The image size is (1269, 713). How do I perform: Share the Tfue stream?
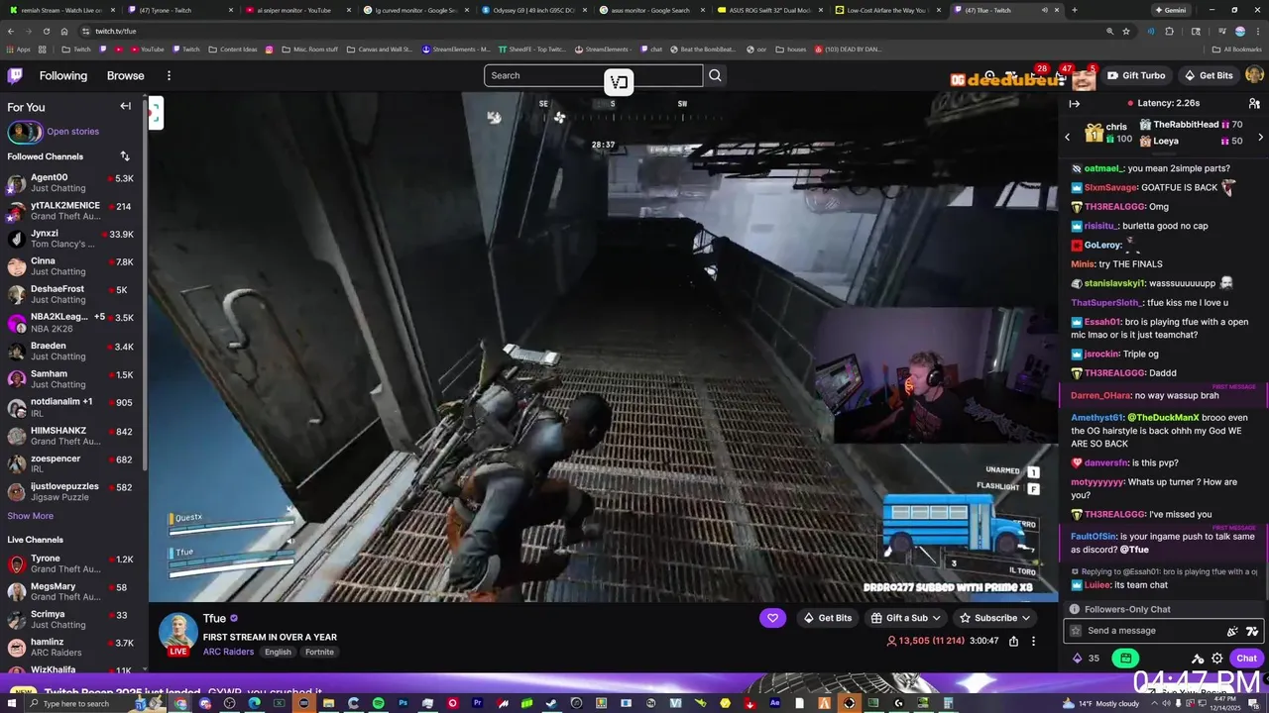tap(1013, 642)
